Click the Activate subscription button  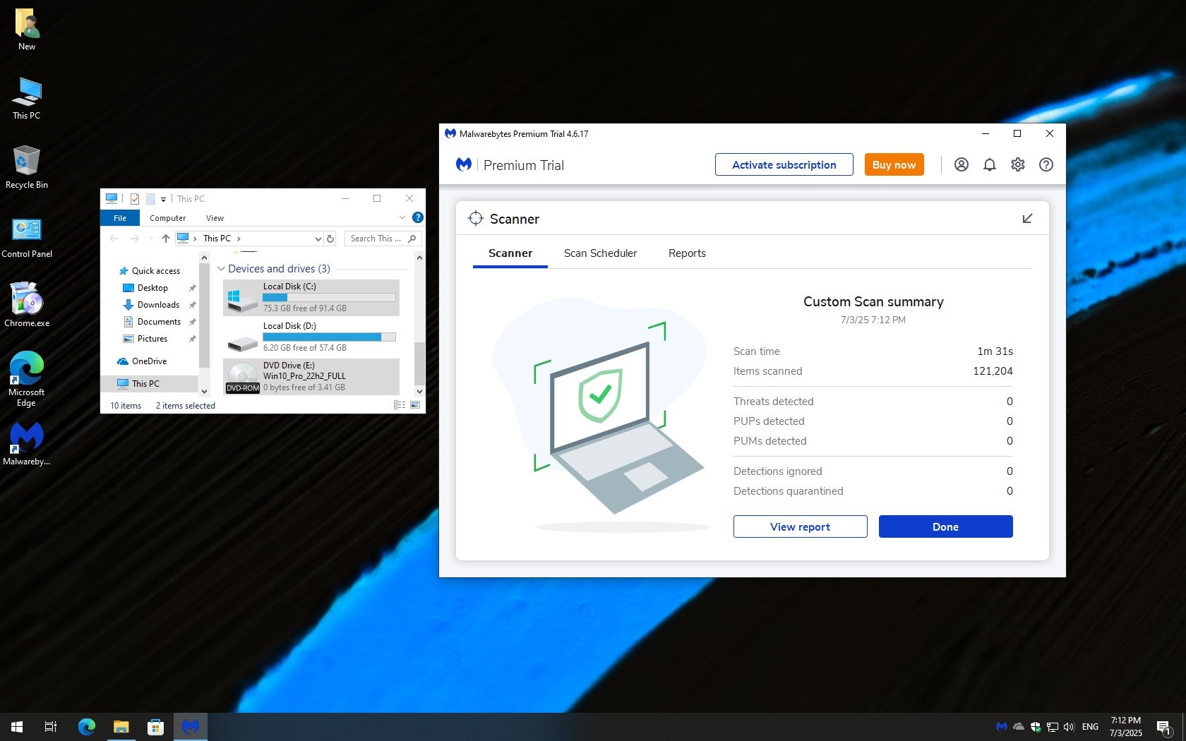click(784, 164)
